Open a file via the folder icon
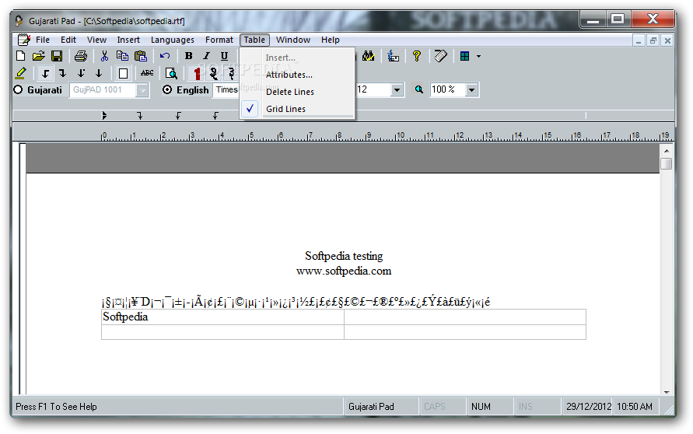 [x=38, y=56]
